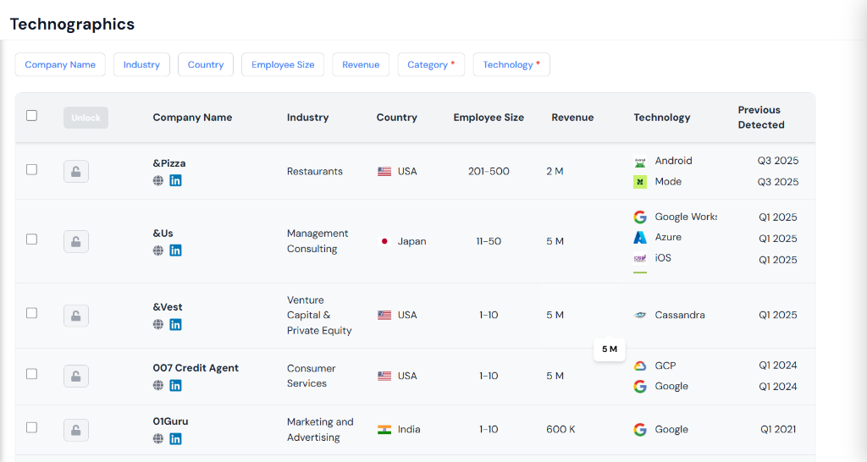Open the LinkedIn icon for &Vest
The image size is (867, 462).
[175, 324]
